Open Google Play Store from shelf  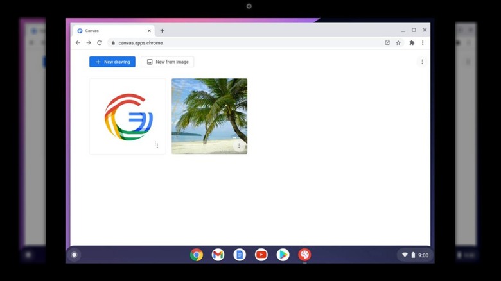tap(283, 255)
